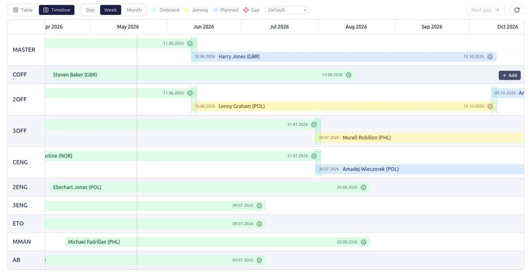Click info icon on Steven Baker bar
531x276 pixels.
pyautogui.click(x=349, y=75)
